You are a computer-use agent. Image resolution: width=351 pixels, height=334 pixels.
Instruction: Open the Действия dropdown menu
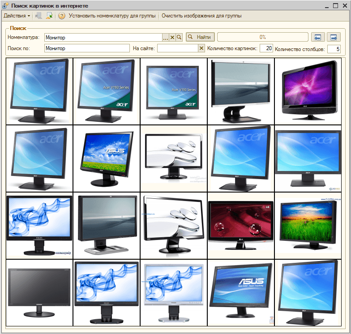[x=17, y=16]
